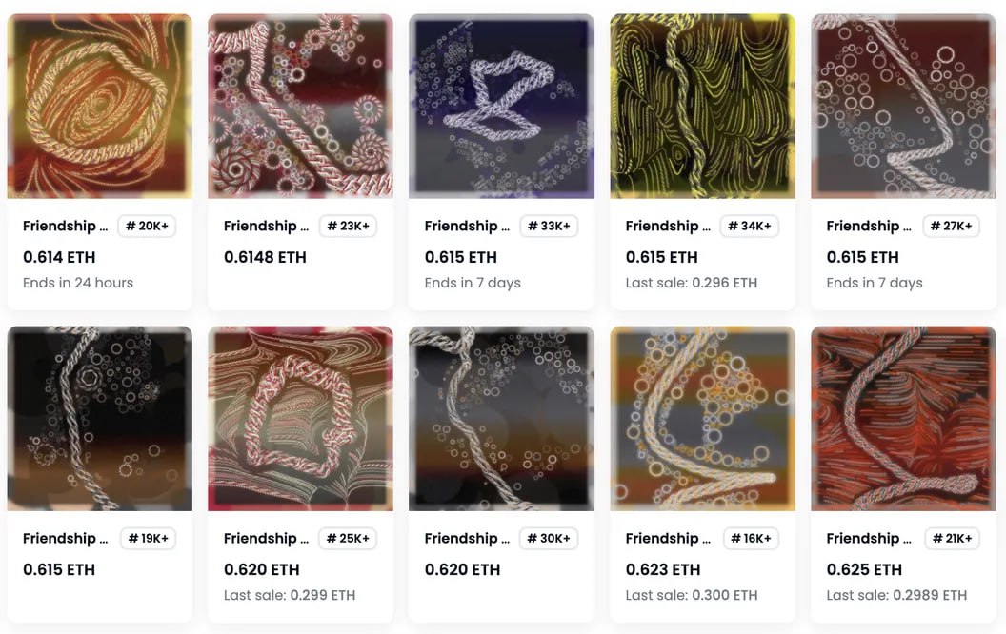The width and height of the screenshot is (1006, 634).
Task: Open the orange swirl rope artwork thumbnail
Action: tap(99, 106)
